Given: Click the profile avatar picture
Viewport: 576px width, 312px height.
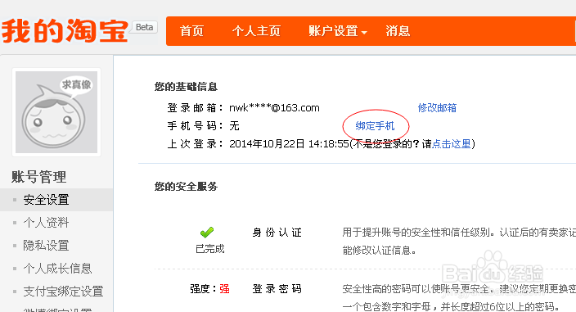Looking at the screenshot, I should click(x=56, y=112).
